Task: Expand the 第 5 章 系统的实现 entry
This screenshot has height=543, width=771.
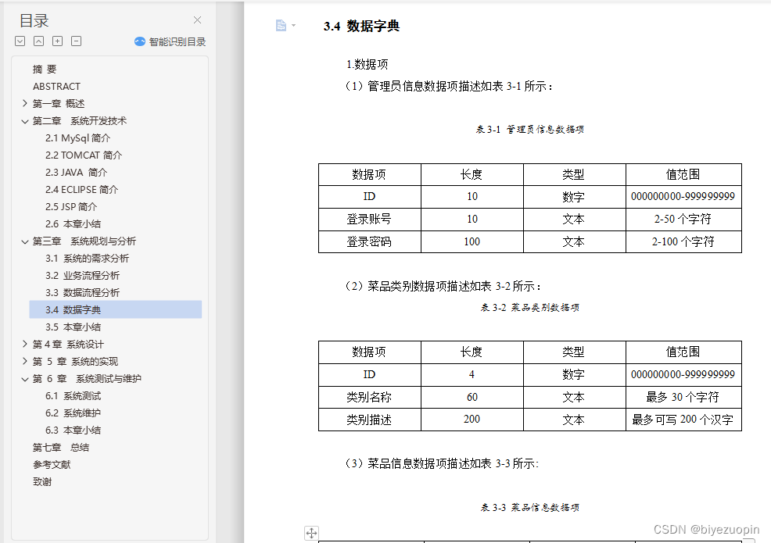Action: point(24,361)
